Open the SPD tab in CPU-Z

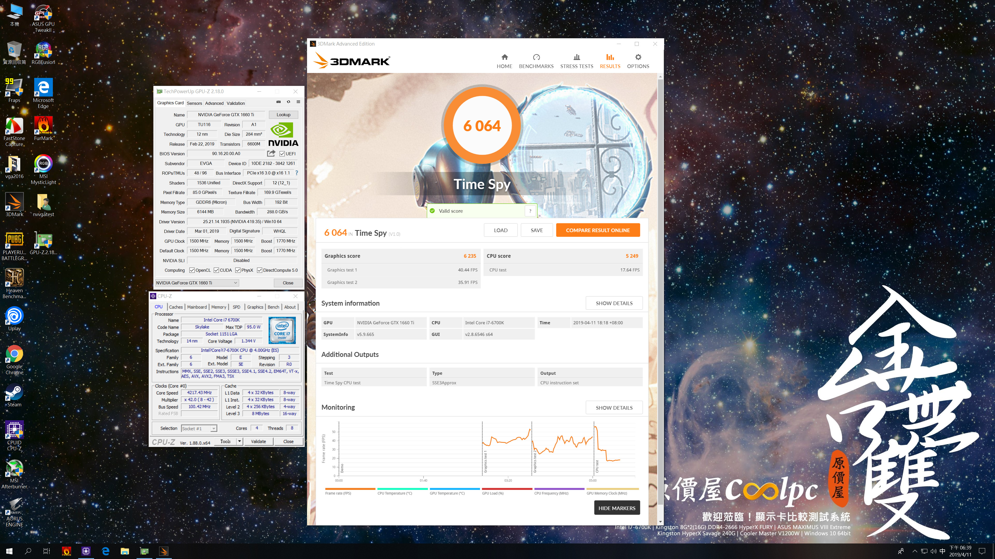pos(236,307)
